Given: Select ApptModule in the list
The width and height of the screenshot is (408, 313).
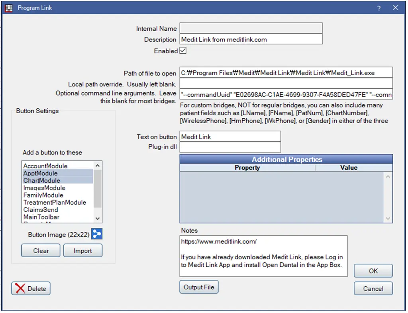Looking at the screenshot, I should [x=58, y=173].
